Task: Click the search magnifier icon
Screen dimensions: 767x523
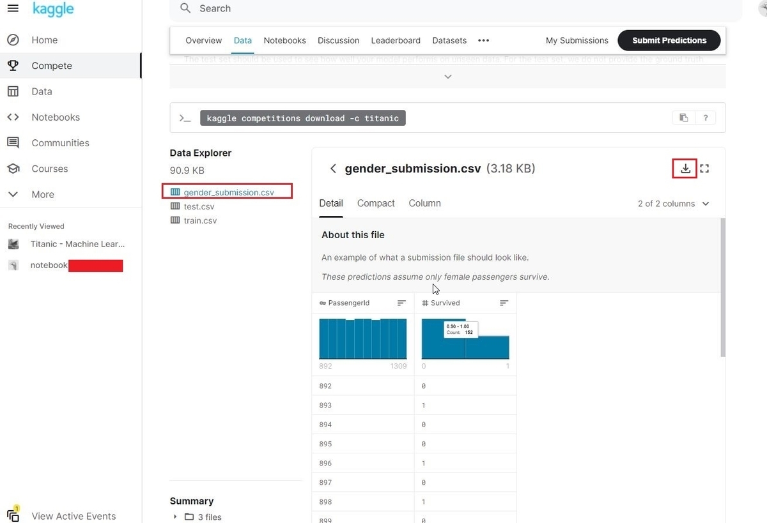Action: click(185, 8)
